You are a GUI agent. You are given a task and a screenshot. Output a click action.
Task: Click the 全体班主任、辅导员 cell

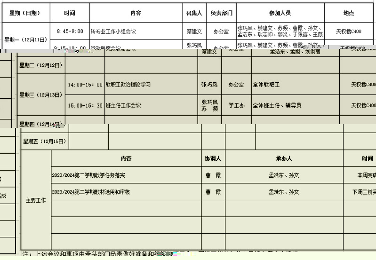tap(296, 105)
